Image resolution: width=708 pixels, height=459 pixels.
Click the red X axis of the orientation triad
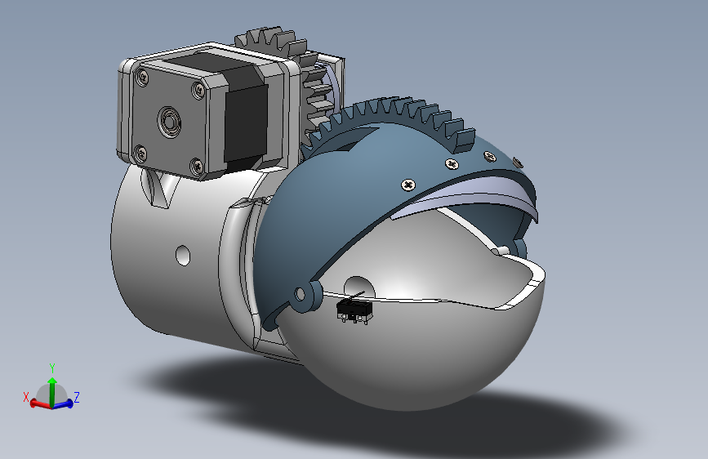pos(40,403)
